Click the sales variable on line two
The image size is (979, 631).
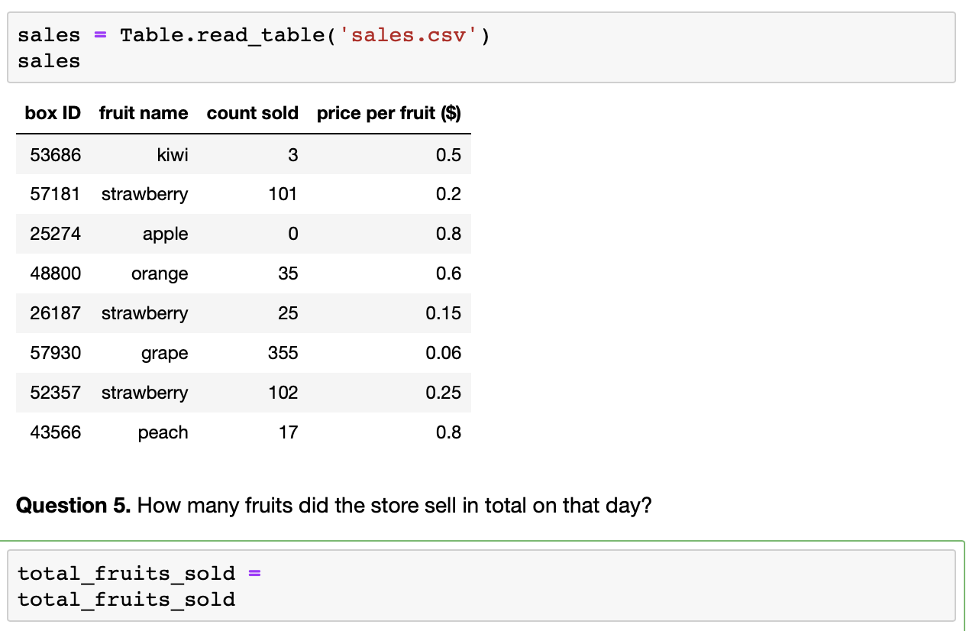coord(48,61)
